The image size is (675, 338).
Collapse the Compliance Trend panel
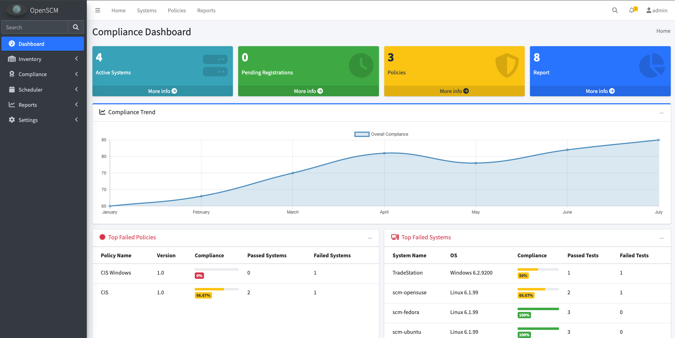pos(661,113)
